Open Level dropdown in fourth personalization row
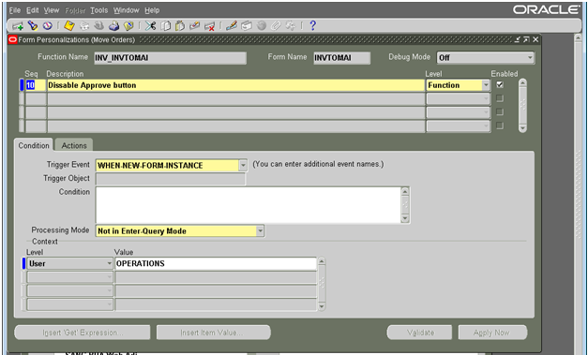The width and height of the screenshot is (588, 355). [486, 126]
